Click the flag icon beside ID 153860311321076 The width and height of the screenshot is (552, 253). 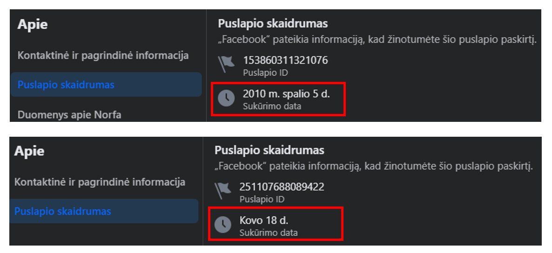pos(226,64)
